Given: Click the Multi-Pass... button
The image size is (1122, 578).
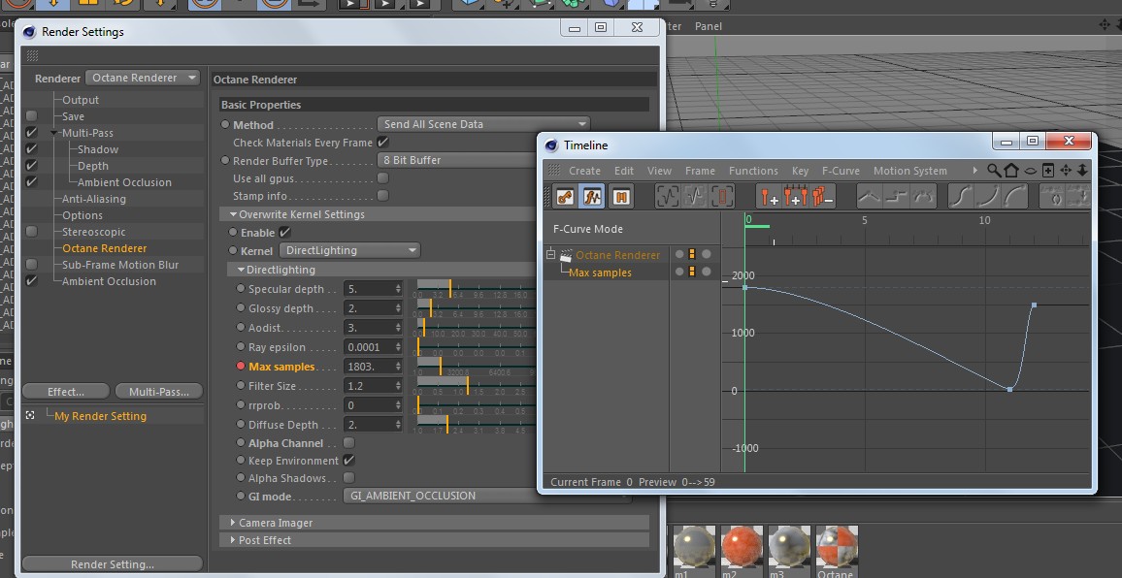Looking at the screenshot, I should [158, 391].
